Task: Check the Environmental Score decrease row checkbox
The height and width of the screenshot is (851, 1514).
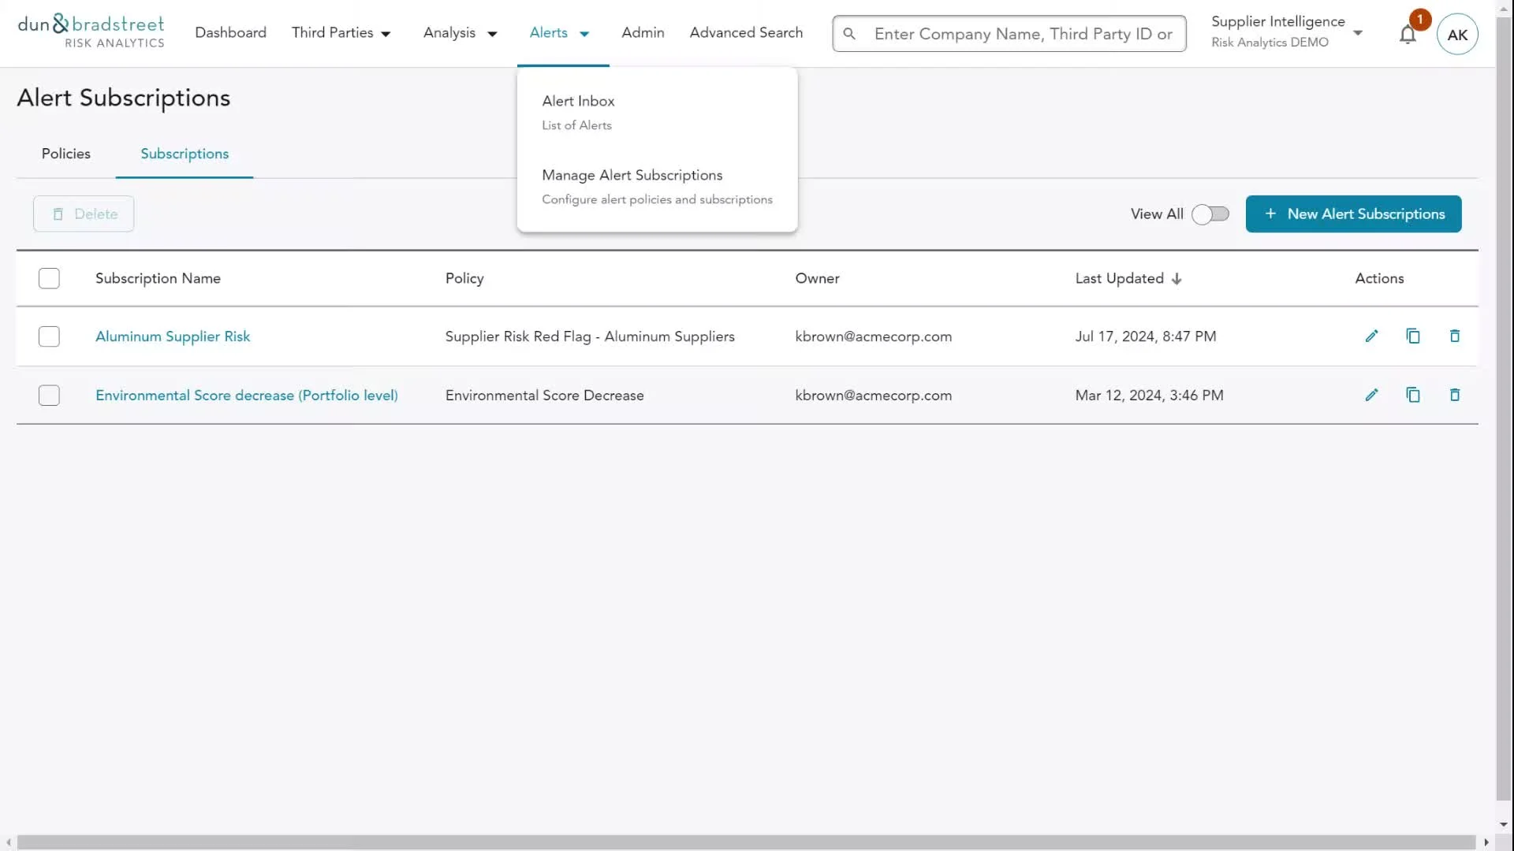Action: (x=49, y=395)
